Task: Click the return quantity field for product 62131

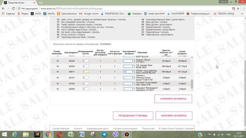Action: pyautogui.click(x=86, y=77)
